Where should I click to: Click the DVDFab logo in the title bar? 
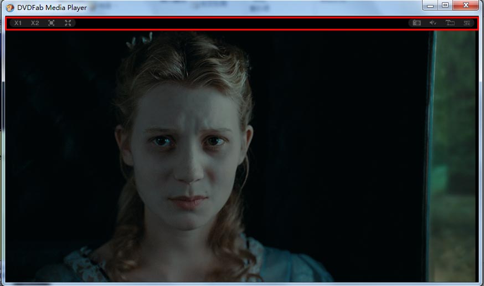(9, 7)
